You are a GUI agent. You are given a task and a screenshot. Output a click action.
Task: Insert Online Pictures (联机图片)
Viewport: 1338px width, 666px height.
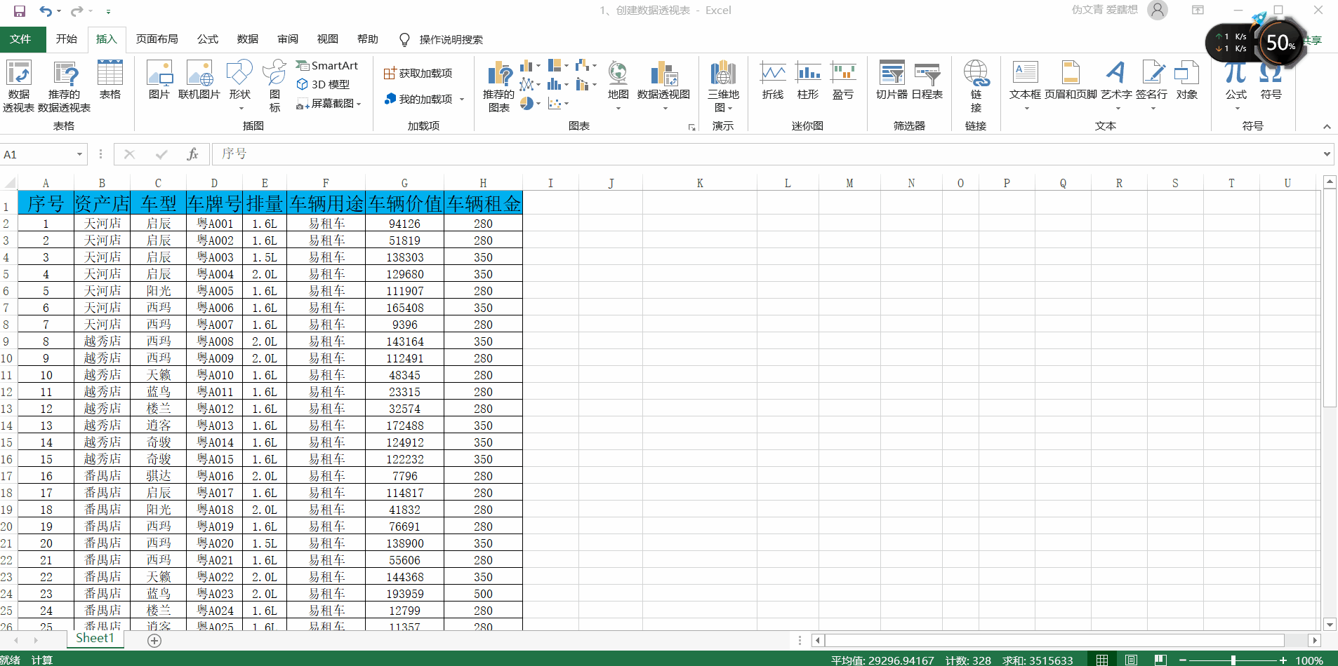tap(199, 80)
